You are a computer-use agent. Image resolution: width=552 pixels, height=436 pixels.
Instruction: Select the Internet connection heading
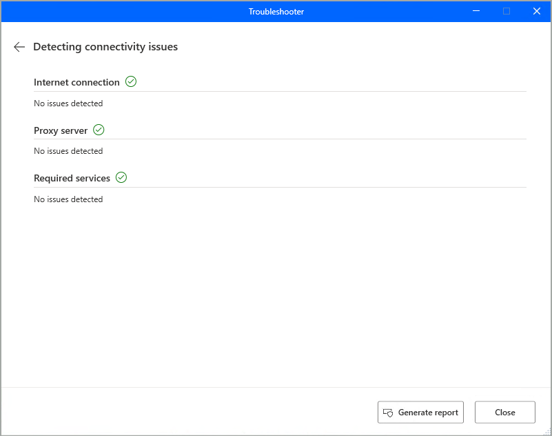click(x=76, y=82)
